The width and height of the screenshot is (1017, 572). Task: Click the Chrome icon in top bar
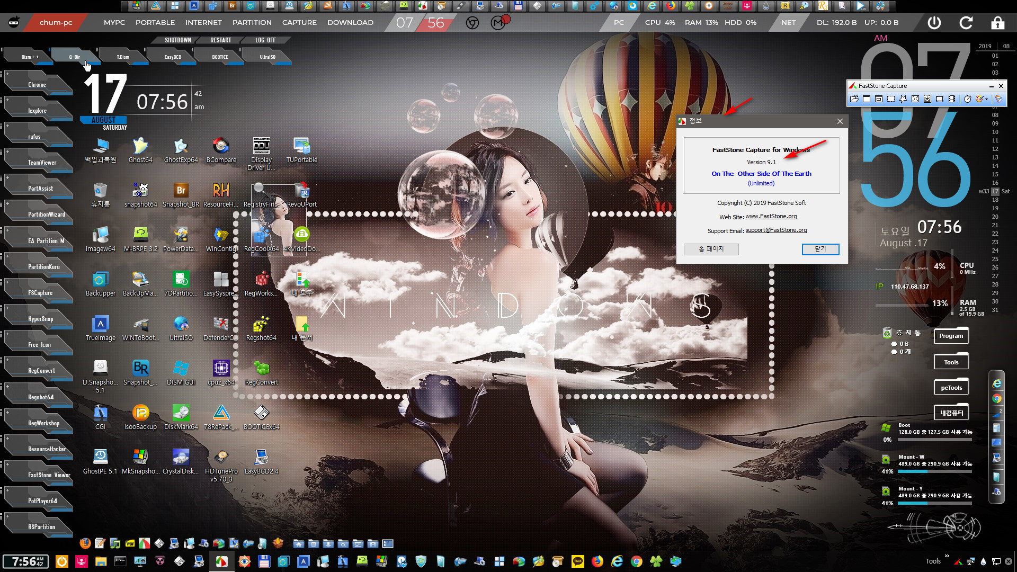pyautogui.click(x=472, y=23)
